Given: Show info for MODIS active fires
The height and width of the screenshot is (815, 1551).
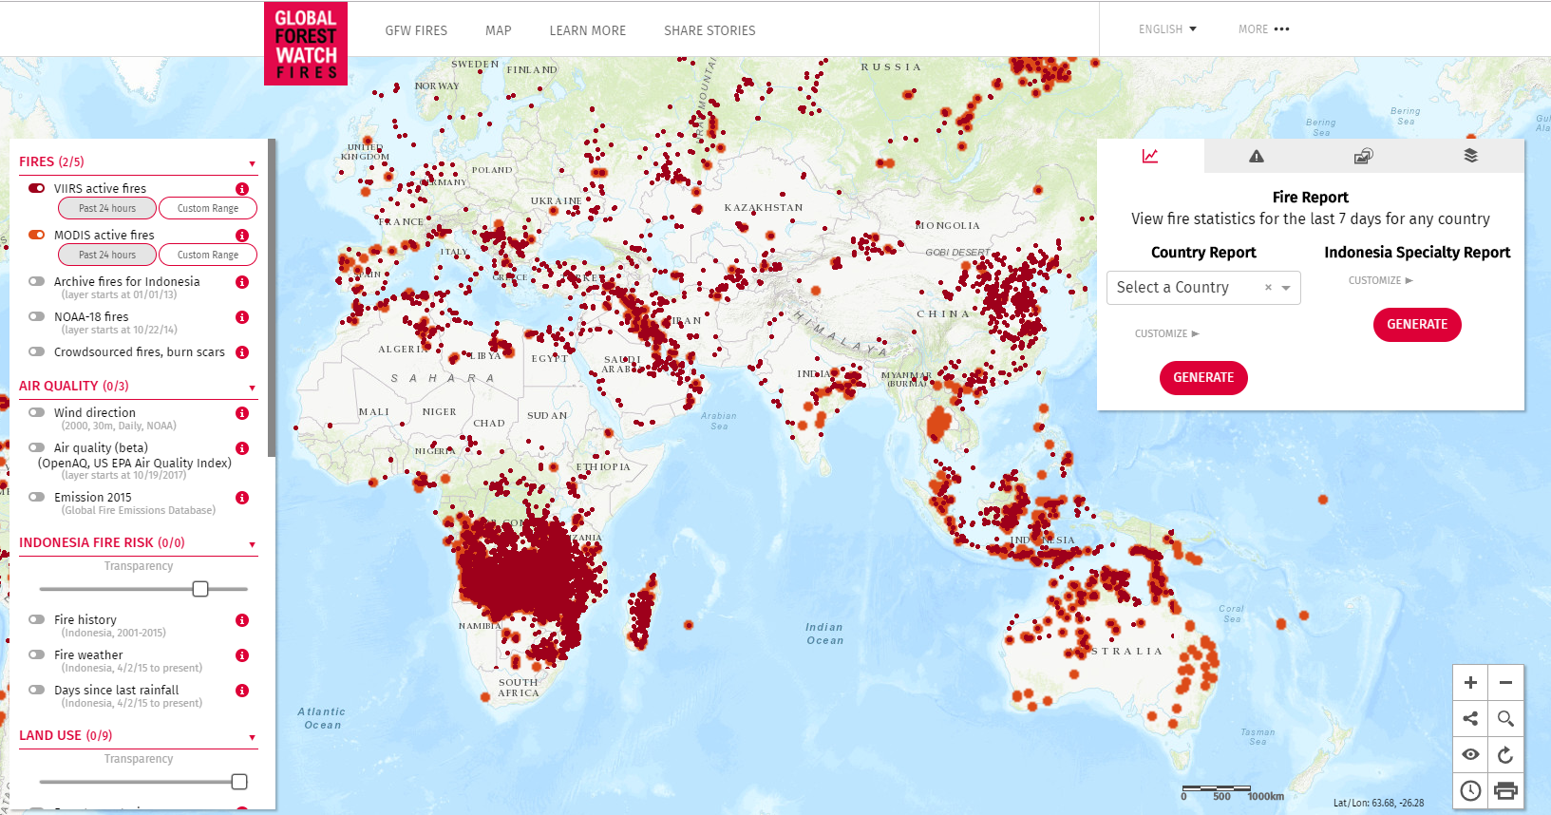Looking at the screenshot, I should pos(242,236).
